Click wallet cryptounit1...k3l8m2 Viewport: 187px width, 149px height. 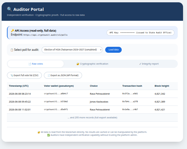pyautogui.click(x=56, y=102)
